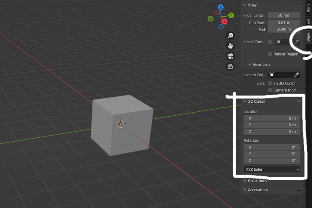Enable Camera to View lock checkbox
Image resolution: width=312 pixels, height=208 pixels.
(x=270, y=90)
